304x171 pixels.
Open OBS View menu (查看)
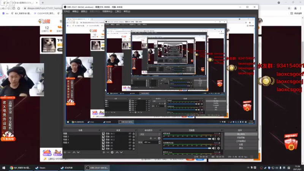pyautogui.click(x=84, y=11)
